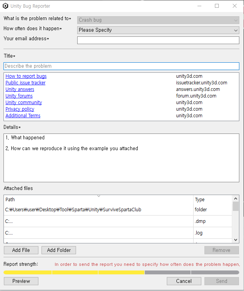Click the attached files scrollbar down arrow

pos(235,240)
